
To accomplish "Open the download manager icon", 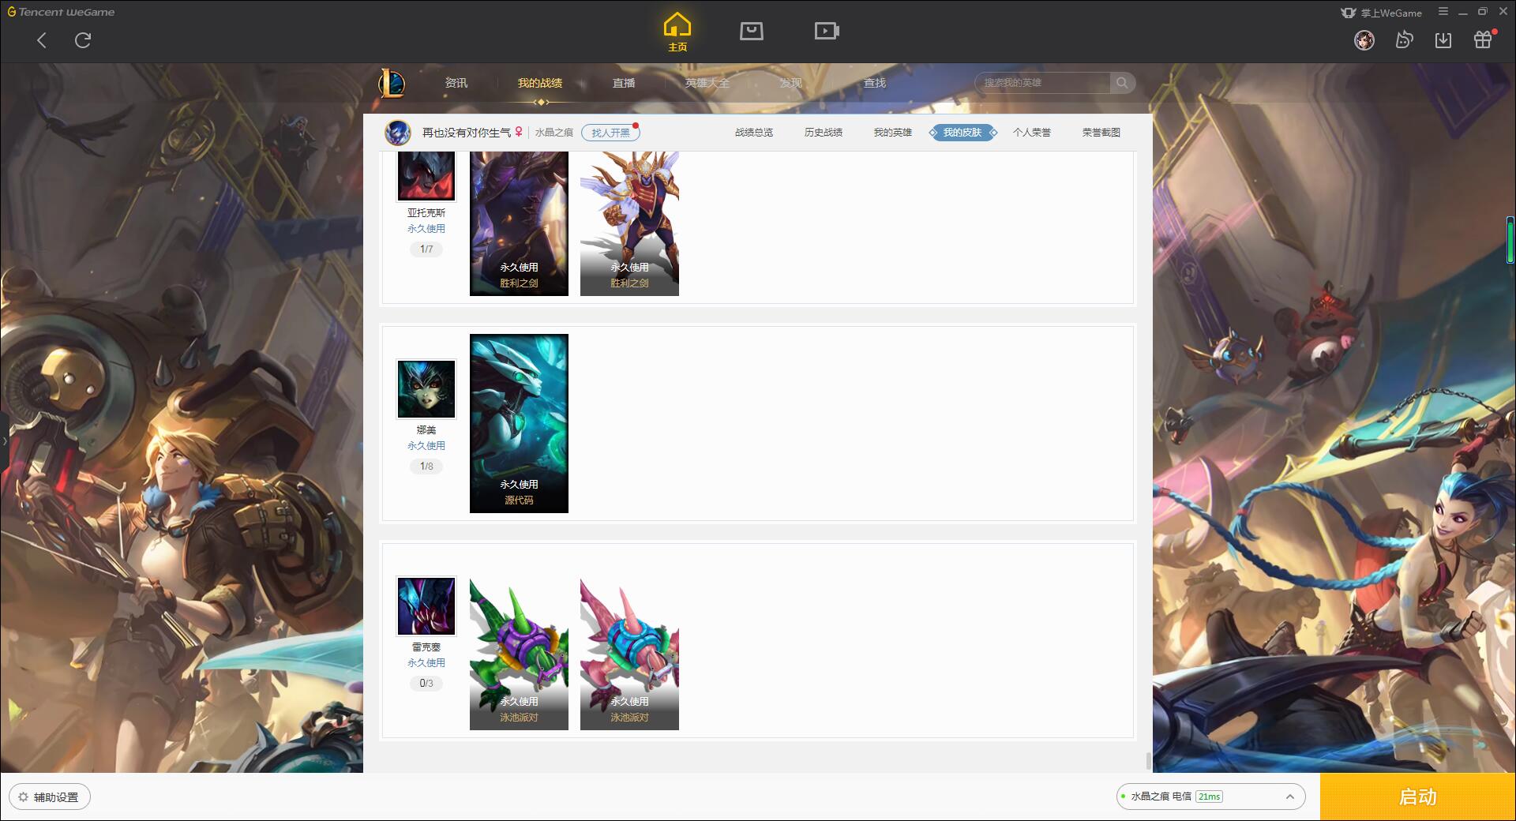I will 1443,40.
